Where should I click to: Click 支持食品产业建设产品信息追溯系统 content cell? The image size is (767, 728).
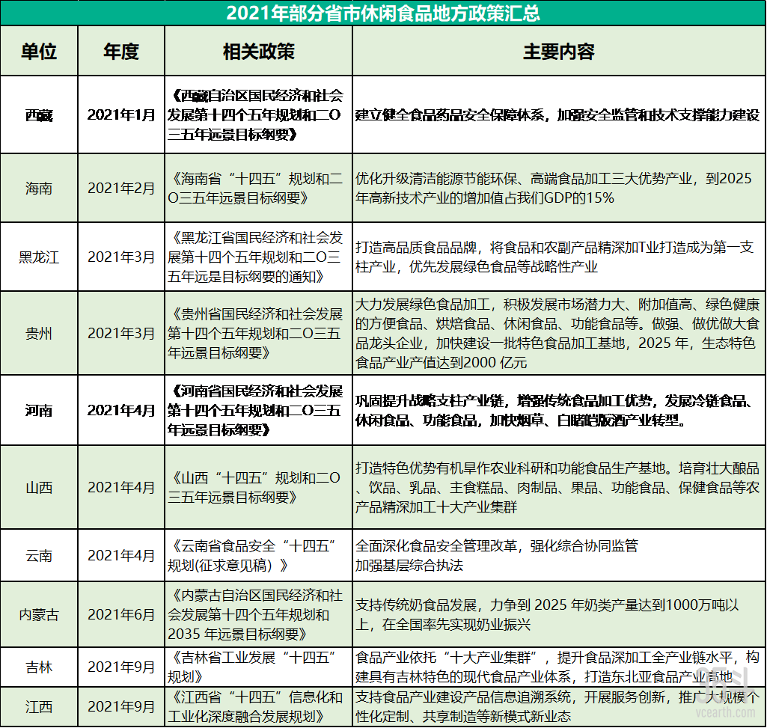click(559, 706)
